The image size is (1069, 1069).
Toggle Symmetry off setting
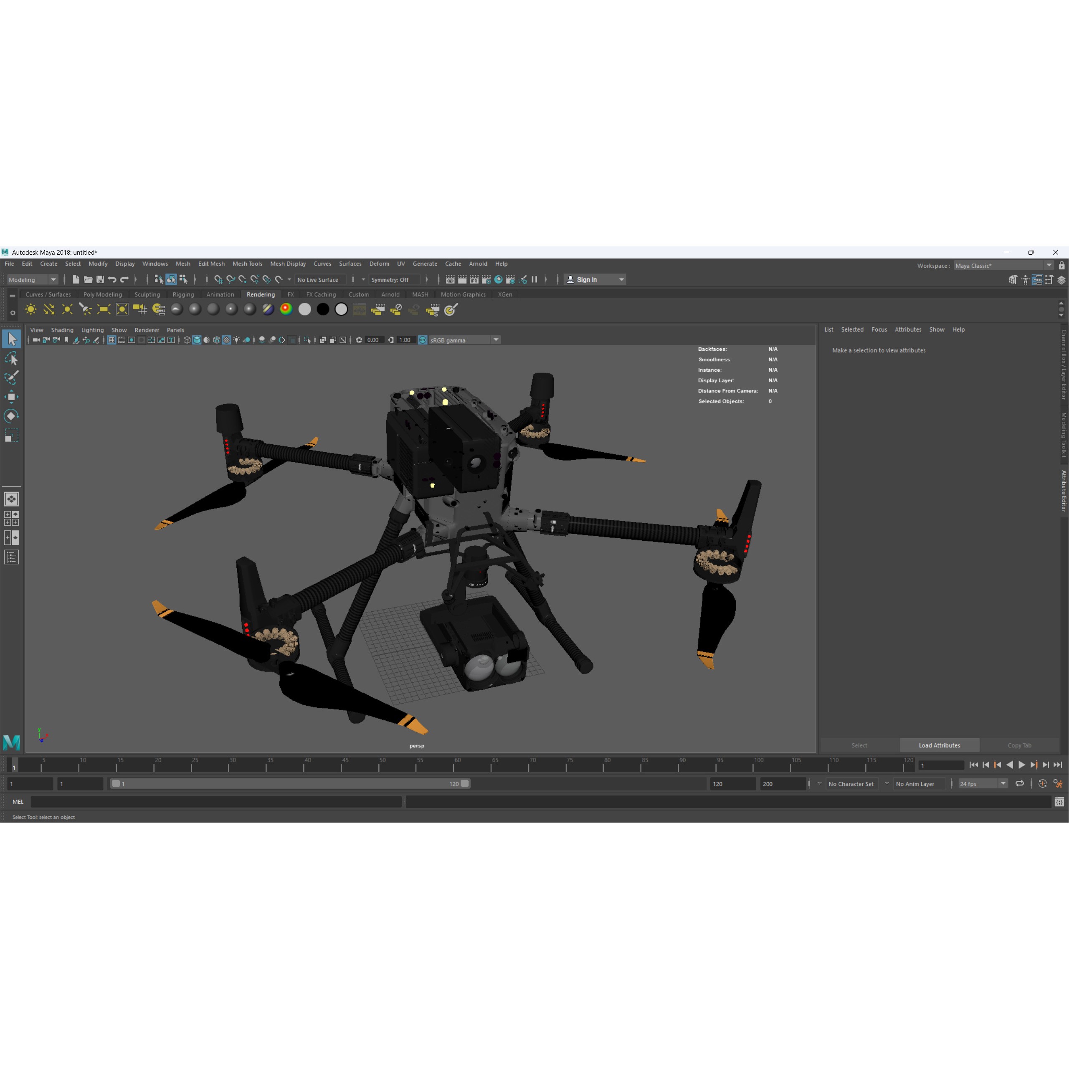394,279
